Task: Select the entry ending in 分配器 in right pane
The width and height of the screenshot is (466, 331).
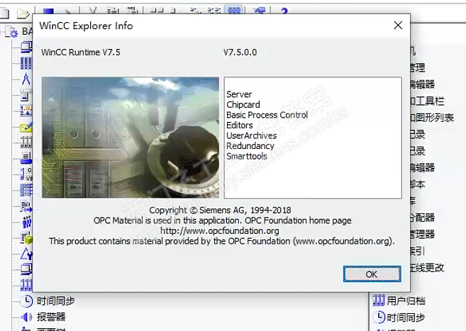Action: pos(423,218)
